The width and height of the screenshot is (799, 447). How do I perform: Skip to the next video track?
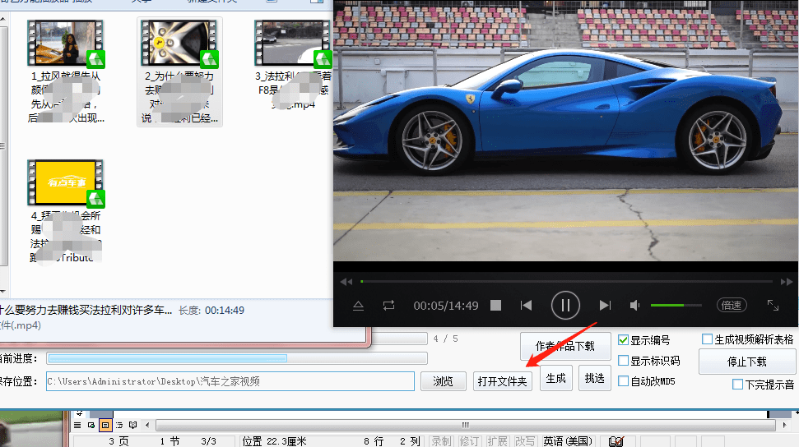tap(605, 306)
